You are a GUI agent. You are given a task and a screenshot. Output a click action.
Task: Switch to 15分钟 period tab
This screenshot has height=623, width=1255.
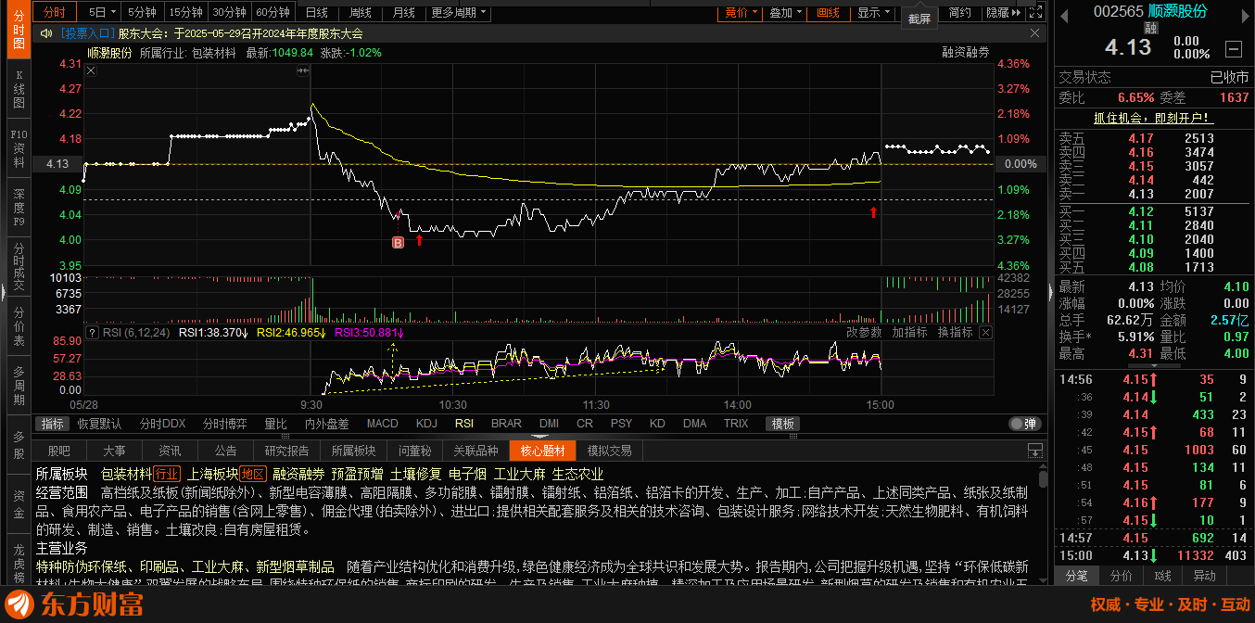click(185, 12)
